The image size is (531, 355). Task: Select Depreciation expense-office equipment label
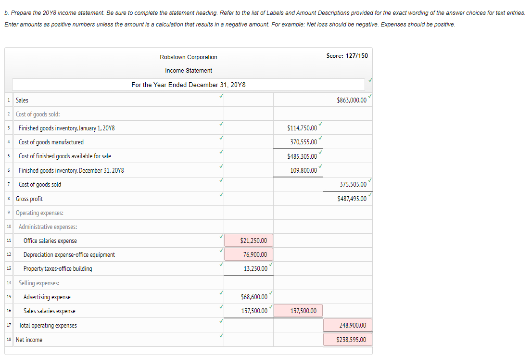pos(69,255)
